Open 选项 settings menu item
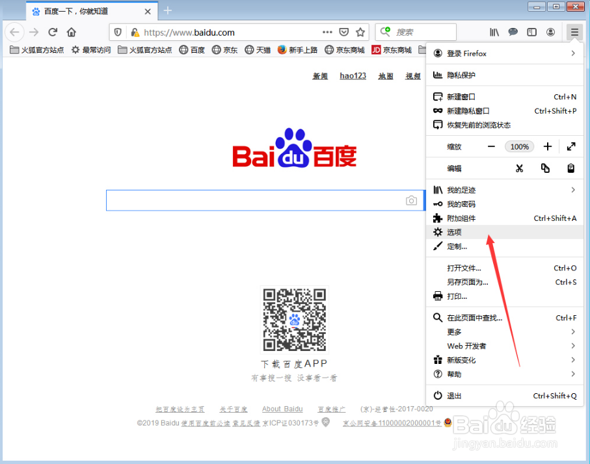 [x=505, y=232]
